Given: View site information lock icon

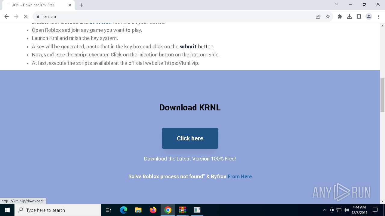Looking at the screenshot, I should click(x=38, y=16).
